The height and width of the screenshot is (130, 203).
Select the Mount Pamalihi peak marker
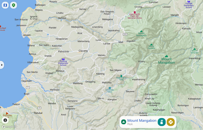[x=151, y=44]
